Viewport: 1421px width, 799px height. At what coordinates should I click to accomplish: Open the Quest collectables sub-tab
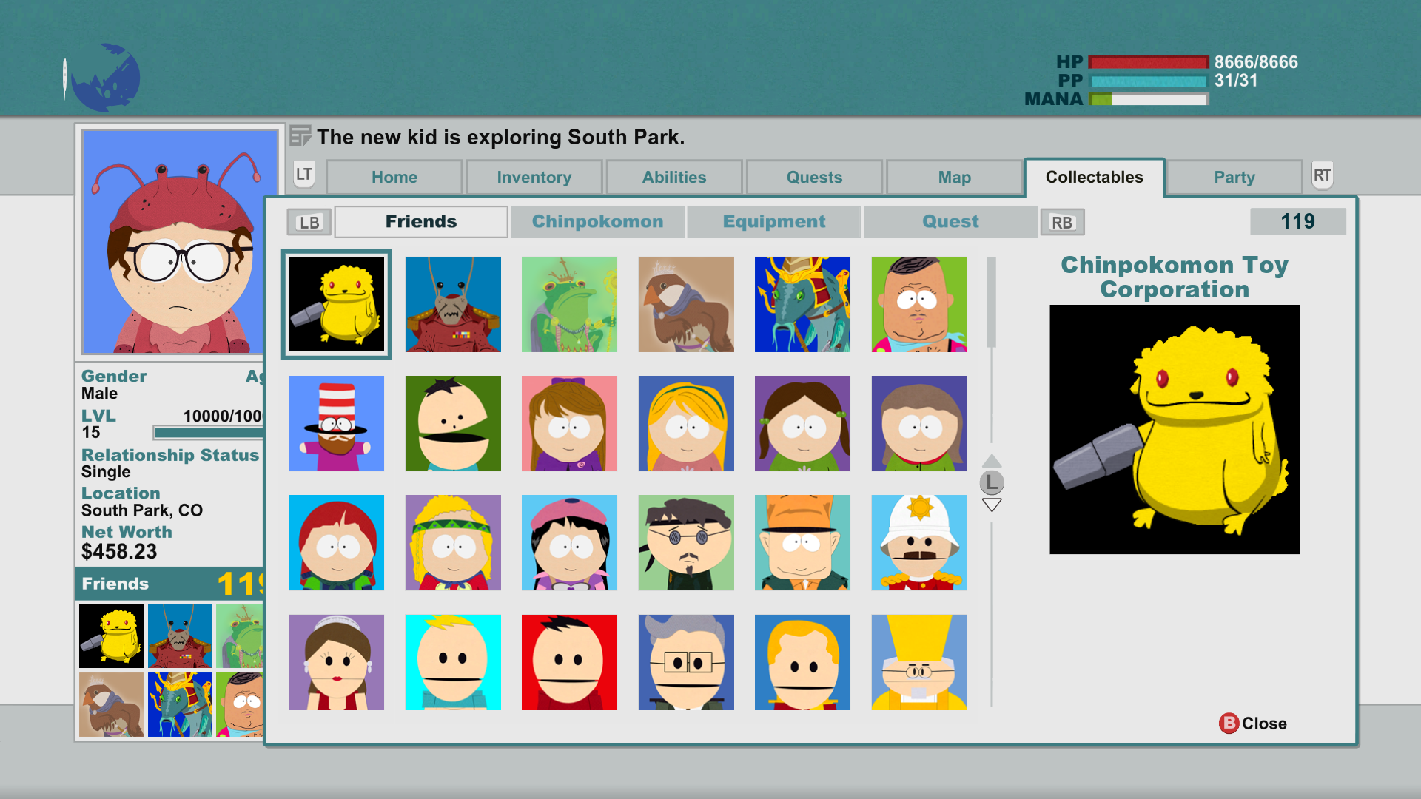pyautogui.click(x=950, y=221)
